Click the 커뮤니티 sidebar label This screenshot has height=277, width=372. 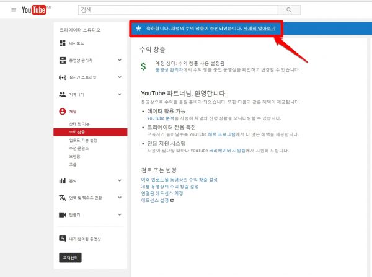(76, 94)
